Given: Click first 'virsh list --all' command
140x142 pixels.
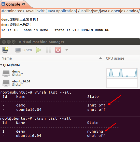Looking at the screenshot, I should pos(53,92).
